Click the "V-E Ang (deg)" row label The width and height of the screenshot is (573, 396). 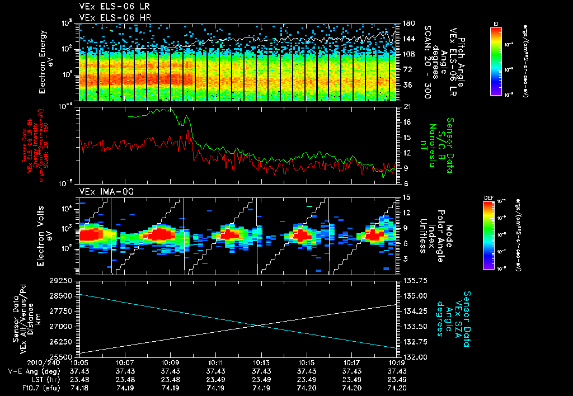[x=34, y=371]
